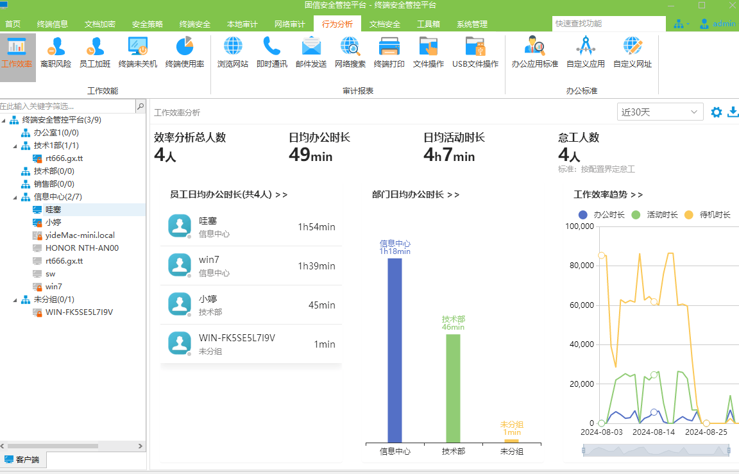The width and height of the screenshot is (739, 474).
Task: Click the avatar of 小婷 employee
Action: (x=180, y=305)
